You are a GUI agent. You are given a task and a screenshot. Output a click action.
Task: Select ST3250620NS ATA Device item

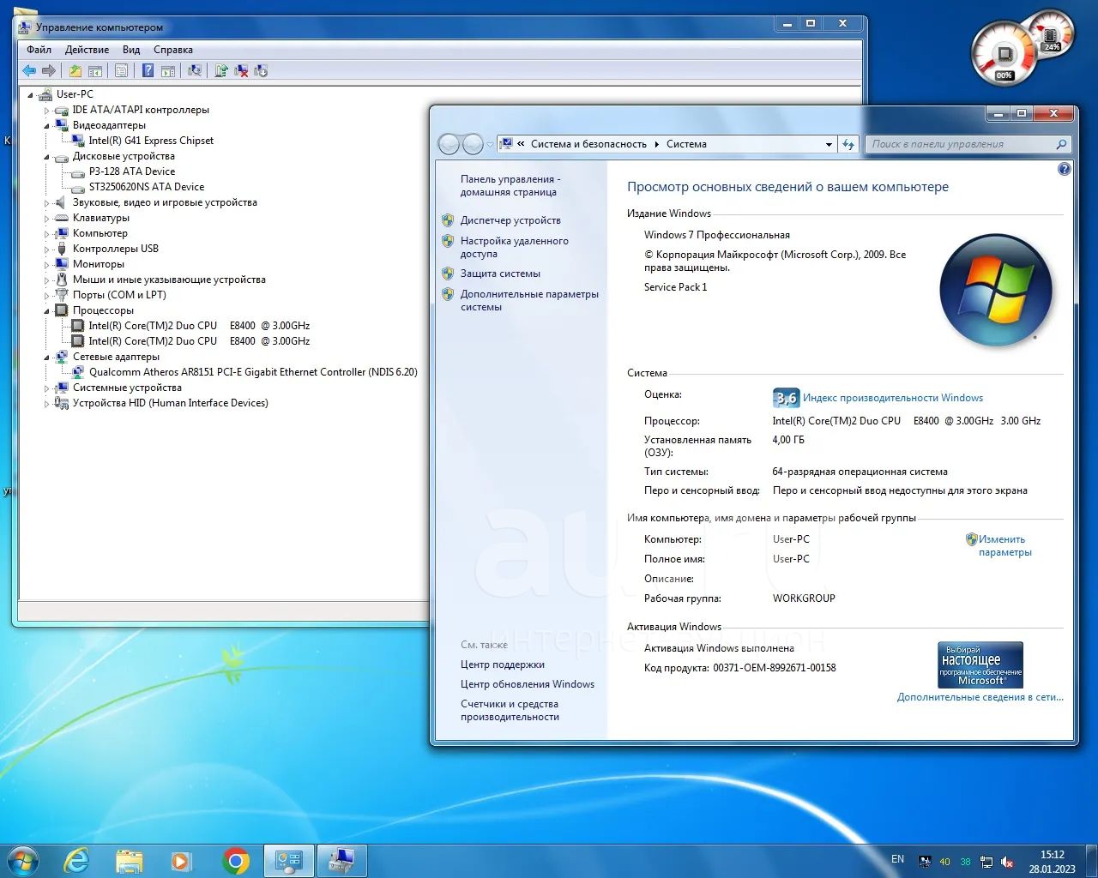click(147, 187)
